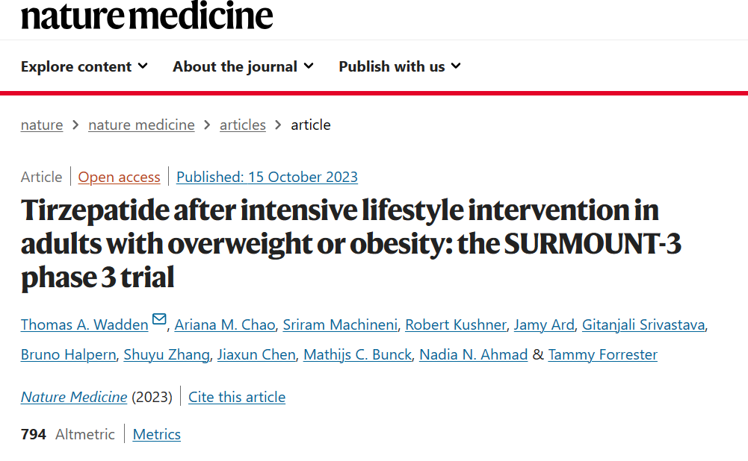The width and height of the screenshot is (748, 461).
Task: Click the Cite this article link
Action: click(237, 397)
